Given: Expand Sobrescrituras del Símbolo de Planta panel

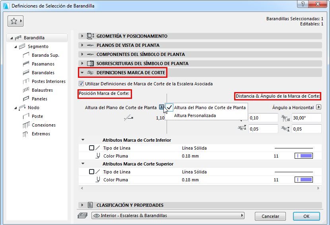Looking at the screenshot, I should [82, 63].
